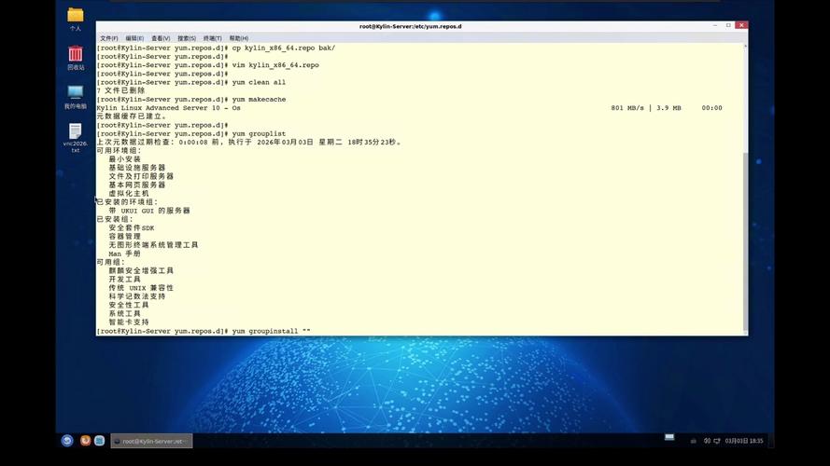
Task: Click the '智能卡支持' group entry
Action: point(129,322)
